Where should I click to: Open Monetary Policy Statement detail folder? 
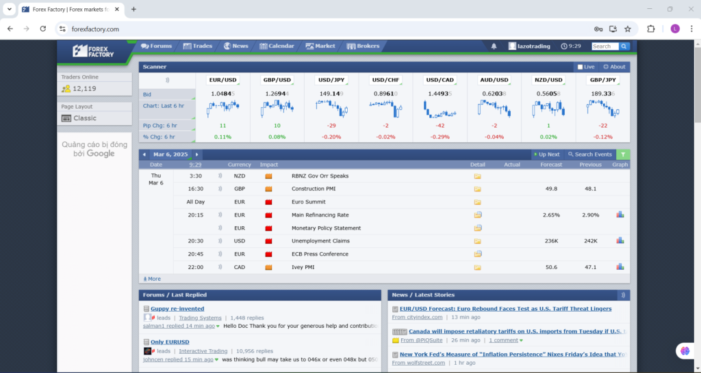coord(478,228)
